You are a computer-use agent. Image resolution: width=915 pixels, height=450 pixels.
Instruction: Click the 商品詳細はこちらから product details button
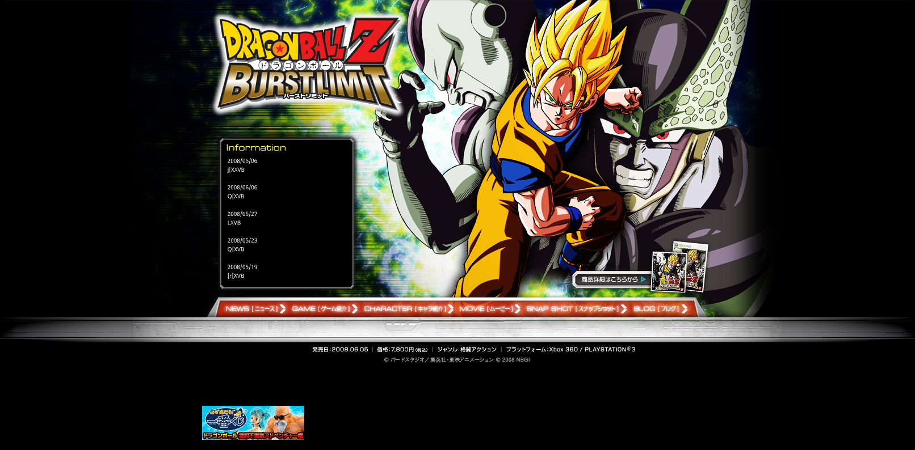point(612,279)
